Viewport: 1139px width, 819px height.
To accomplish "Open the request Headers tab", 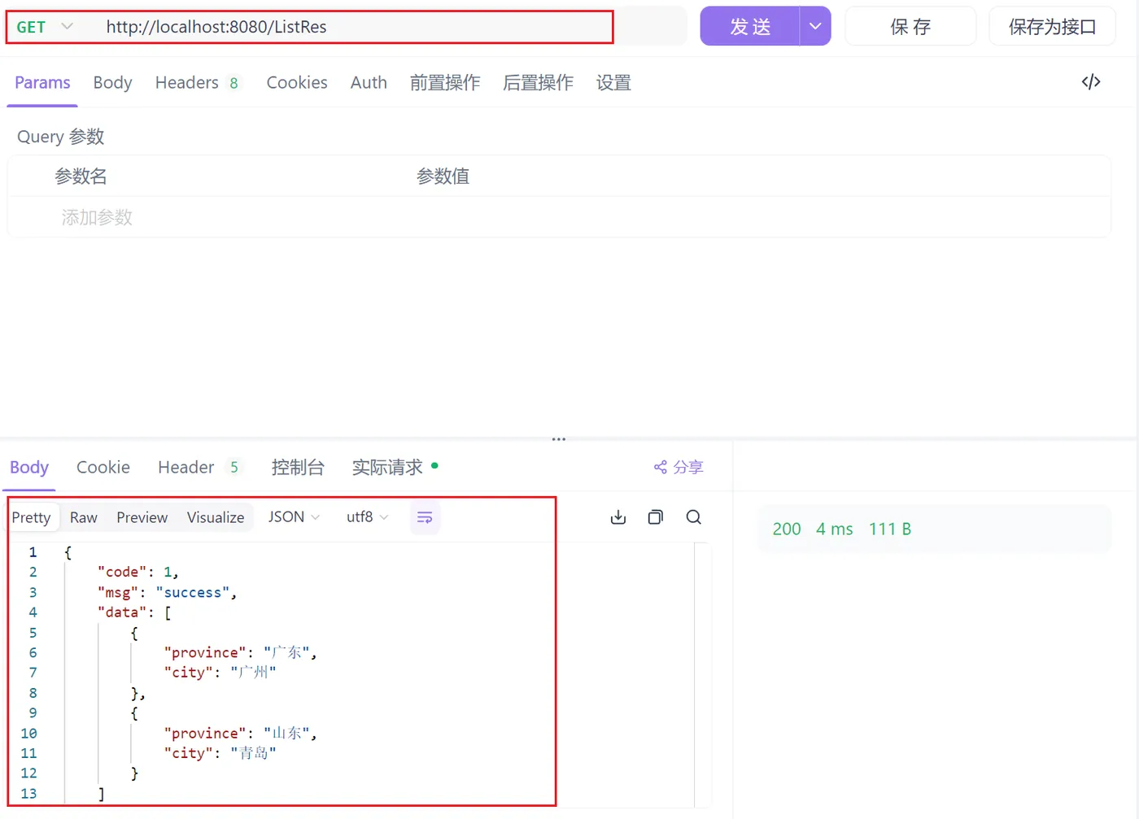I will (x=198, y=83).
